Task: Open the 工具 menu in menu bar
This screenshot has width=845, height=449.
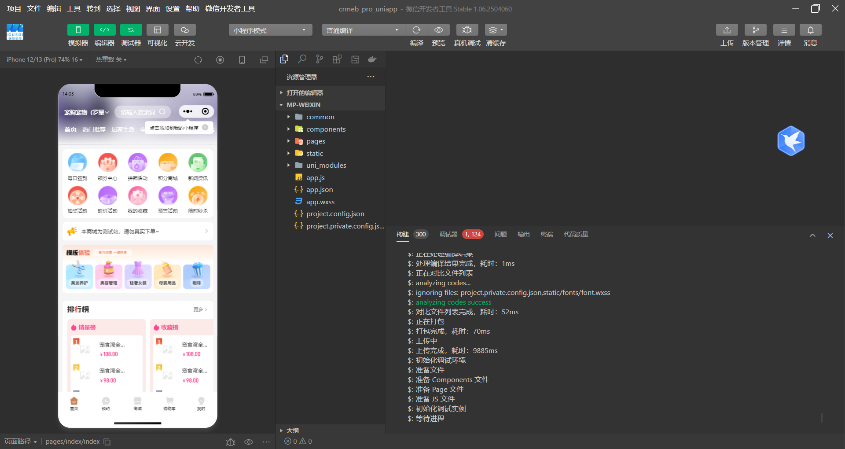Action: click(73, 9)
